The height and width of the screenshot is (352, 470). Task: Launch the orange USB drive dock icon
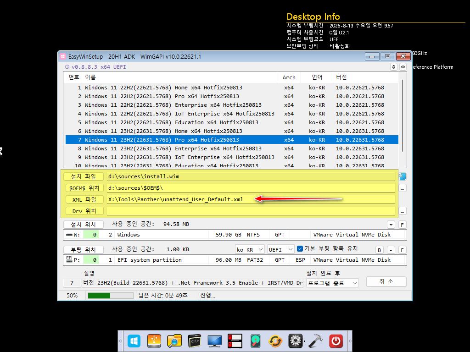(x=154, y=341)
